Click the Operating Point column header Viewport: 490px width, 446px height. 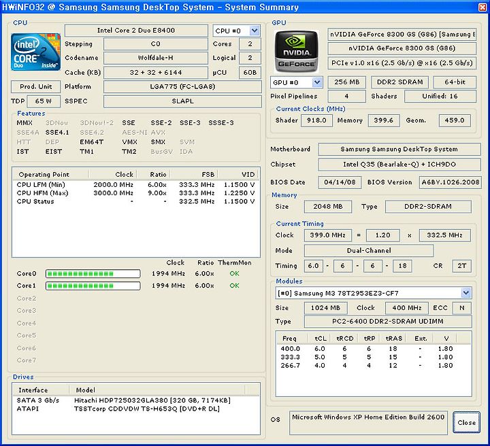(x=50, y=174)
